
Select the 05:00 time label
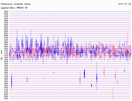(x=6, y=30)
